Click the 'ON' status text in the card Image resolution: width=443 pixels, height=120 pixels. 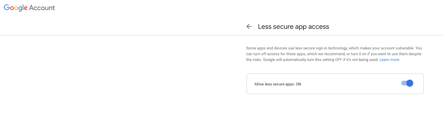298,84
